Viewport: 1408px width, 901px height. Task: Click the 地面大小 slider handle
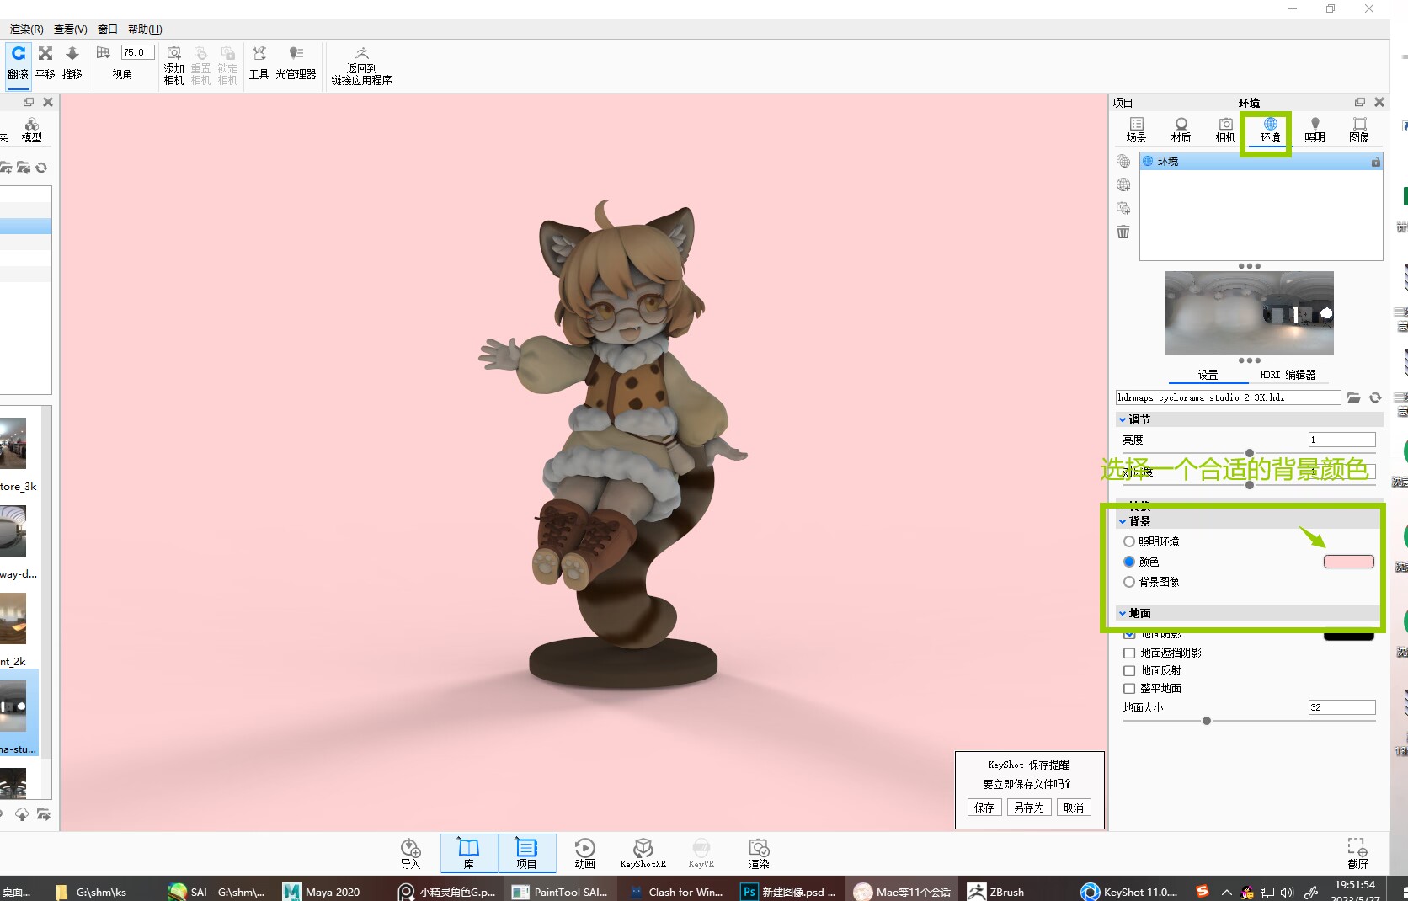pos(1207,721)
